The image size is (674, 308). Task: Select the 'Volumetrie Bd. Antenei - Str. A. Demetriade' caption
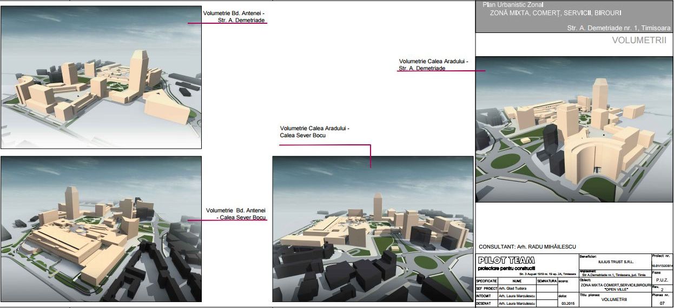pos(235,17)
